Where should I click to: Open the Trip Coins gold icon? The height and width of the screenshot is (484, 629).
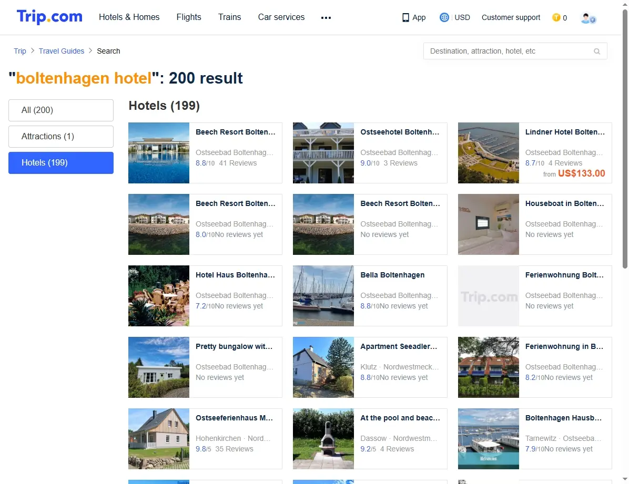coord(556,17)
